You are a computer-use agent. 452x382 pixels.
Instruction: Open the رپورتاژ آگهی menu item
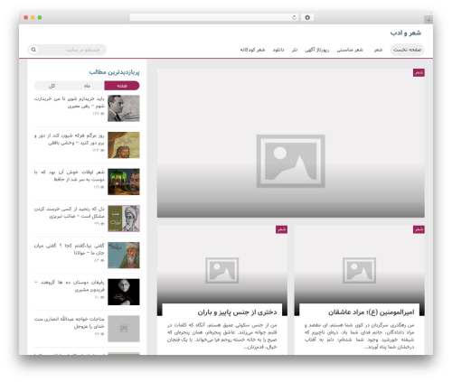pos(316,50)
